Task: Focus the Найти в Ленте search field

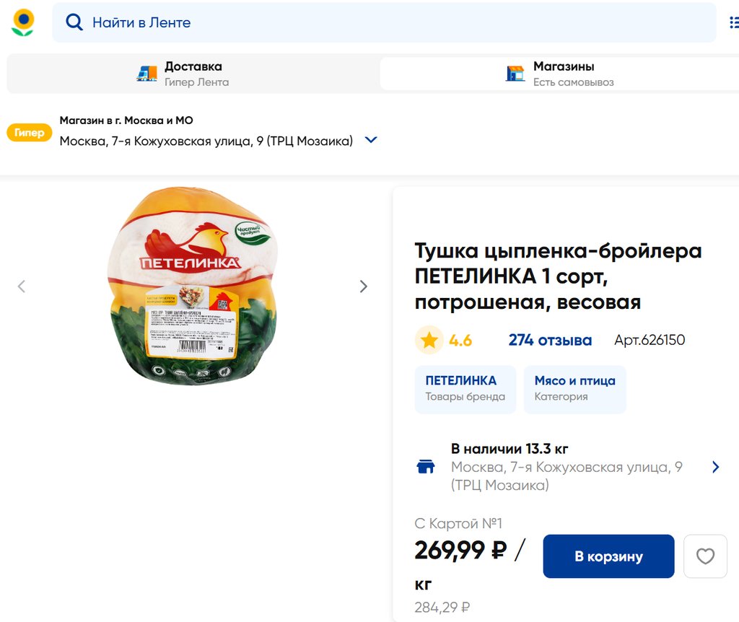Action: pyautogui.click(x=390, y=22)
